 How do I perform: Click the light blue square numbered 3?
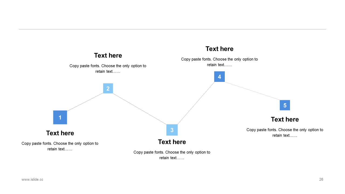pos(172,130)
